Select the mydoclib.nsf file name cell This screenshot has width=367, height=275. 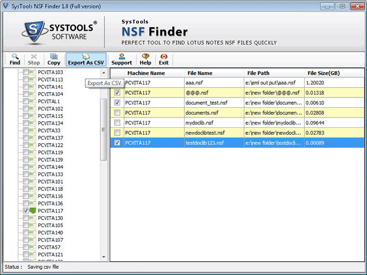(214, 123)
